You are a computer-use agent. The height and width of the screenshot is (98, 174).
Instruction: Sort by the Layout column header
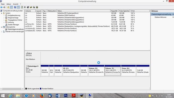coord(39,11)
